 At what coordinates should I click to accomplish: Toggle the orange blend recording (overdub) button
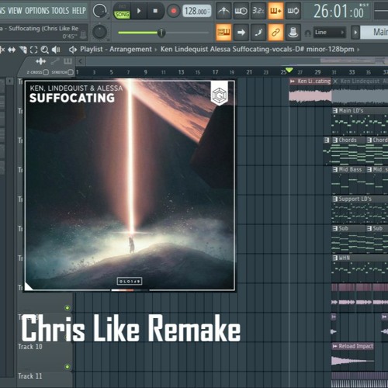275,11
